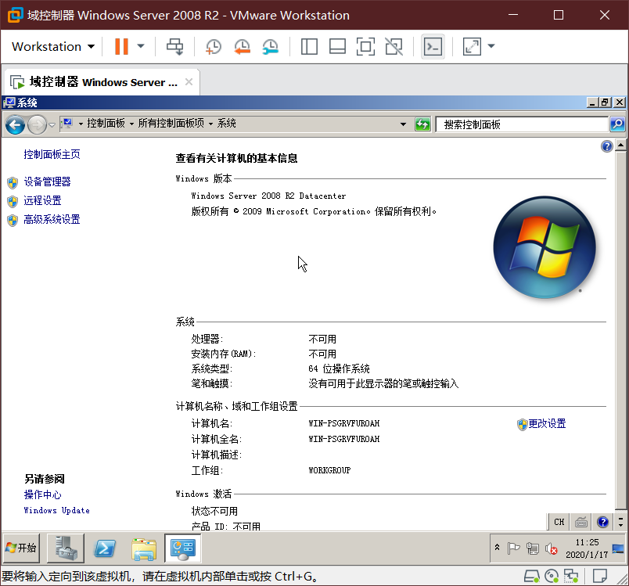Show hidden tray icons arrow

tap(497, 548)
